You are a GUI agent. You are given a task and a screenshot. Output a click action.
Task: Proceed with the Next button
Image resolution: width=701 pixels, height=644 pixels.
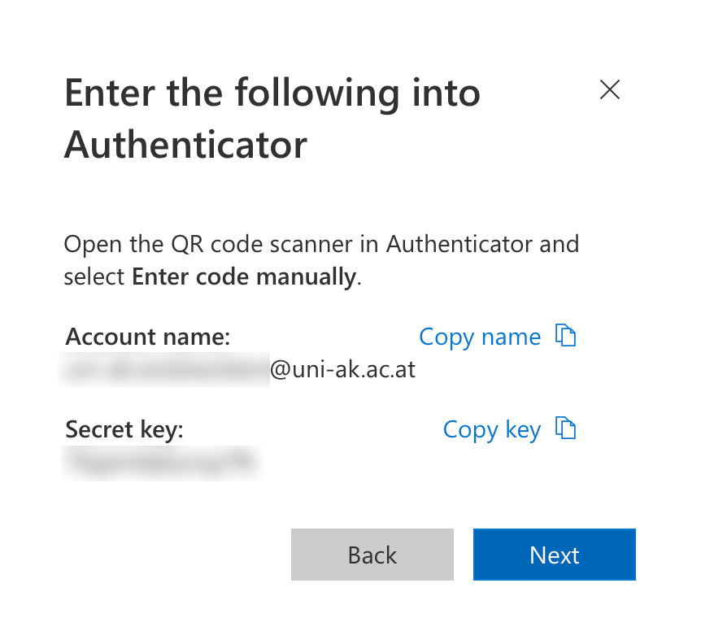click(x=554, y=555)
